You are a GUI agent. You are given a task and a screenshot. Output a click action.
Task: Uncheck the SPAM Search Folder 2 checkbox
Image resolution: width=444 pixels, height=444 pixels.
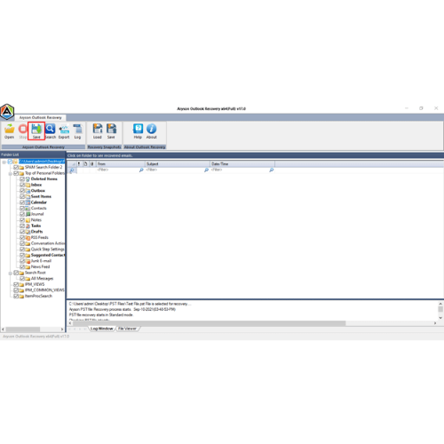coord(16,167)
